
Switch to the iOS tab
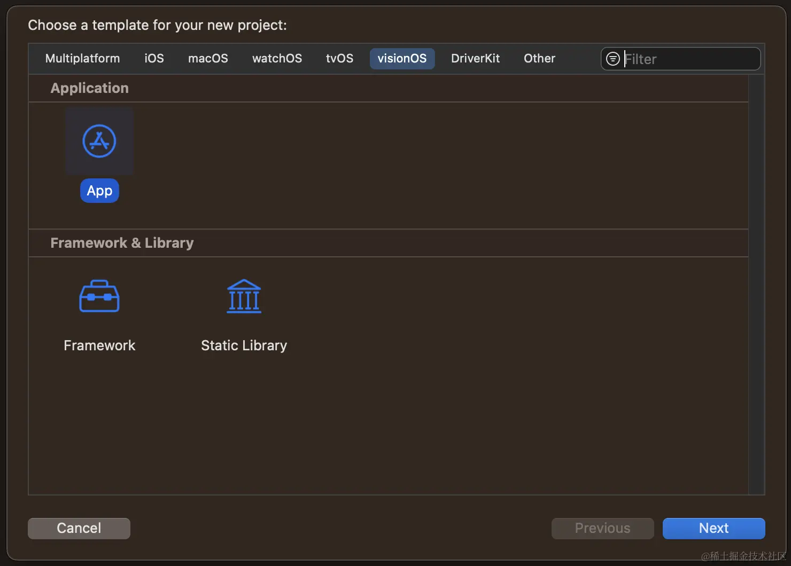point(154,59)
